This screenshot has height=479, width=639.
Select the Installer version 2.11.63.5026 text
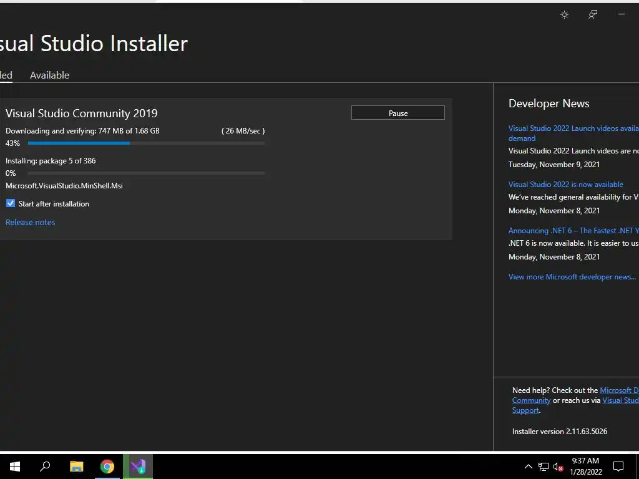click(x=560, y=432)
